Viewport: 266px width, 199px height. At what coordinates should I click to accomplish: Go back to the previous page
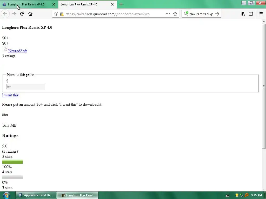(5, 14)
